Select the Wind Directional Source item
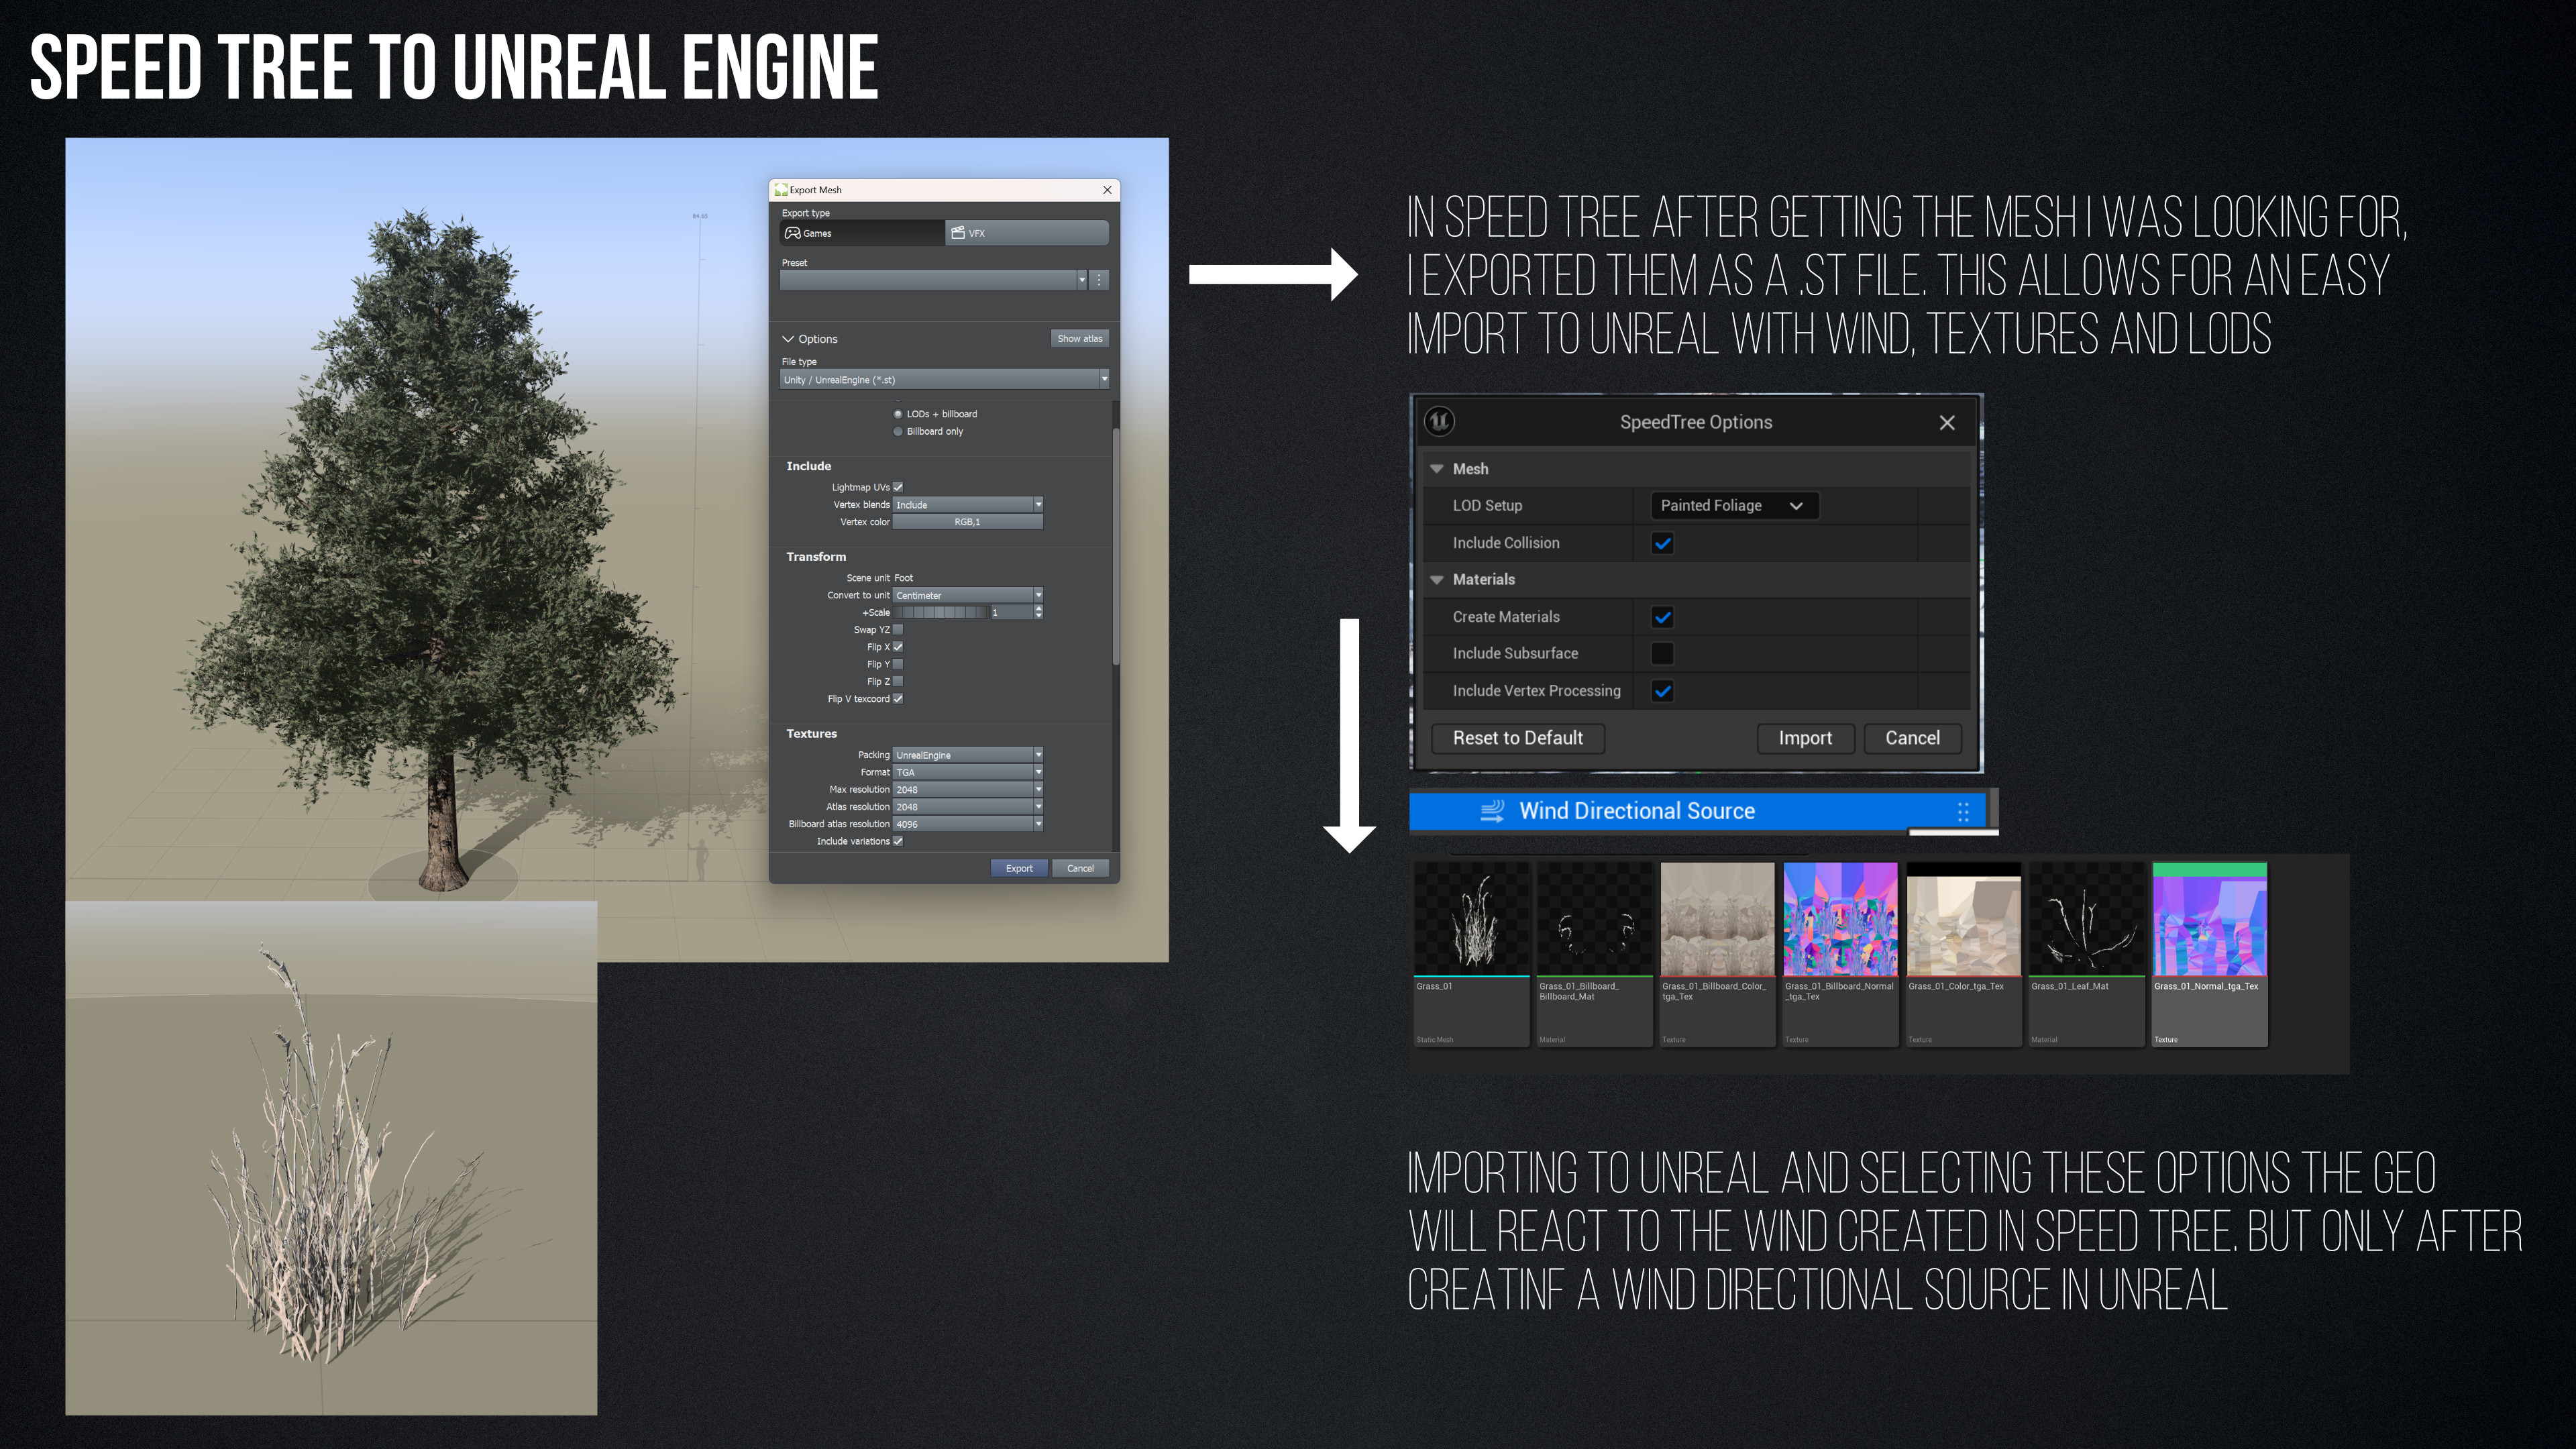2576x1449 pixels. (1697, 811)
